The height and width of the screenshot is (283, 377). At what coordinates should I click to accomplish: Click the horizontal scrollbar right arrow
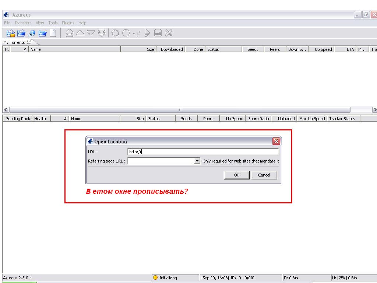point(374,110)
